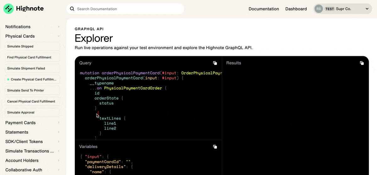
Task: Expand the Statements sidebar section
Action: (x=58, y=132)
